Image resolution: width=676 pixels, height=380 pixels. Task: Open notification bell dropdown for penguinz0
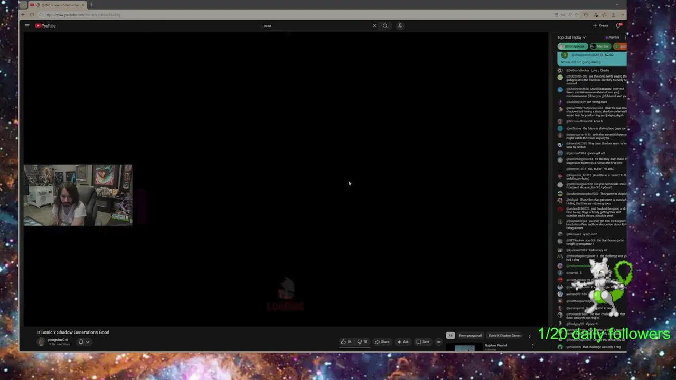83,342
